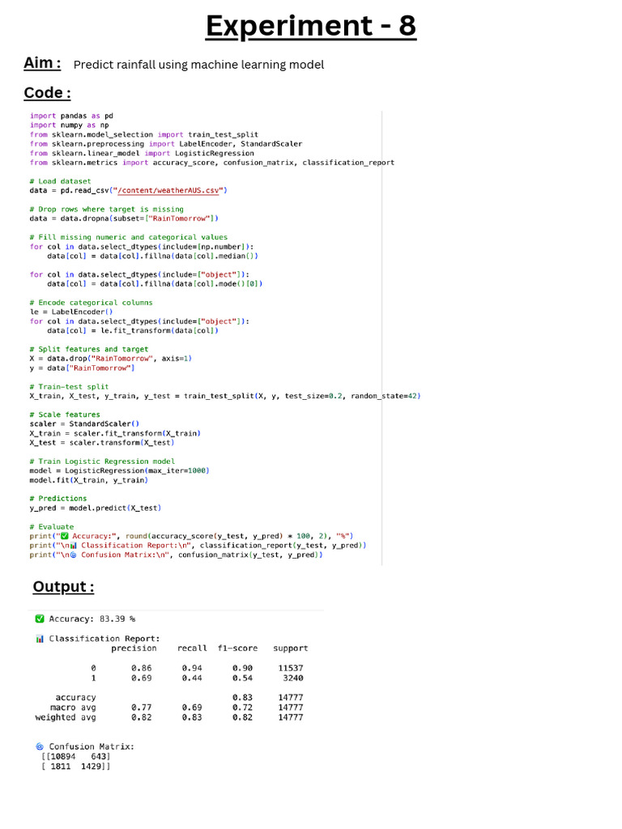The height and width of the screenshot is (829, 622).
Task: Click the line filling with data[col].mode()[0]
Action: 155,284
